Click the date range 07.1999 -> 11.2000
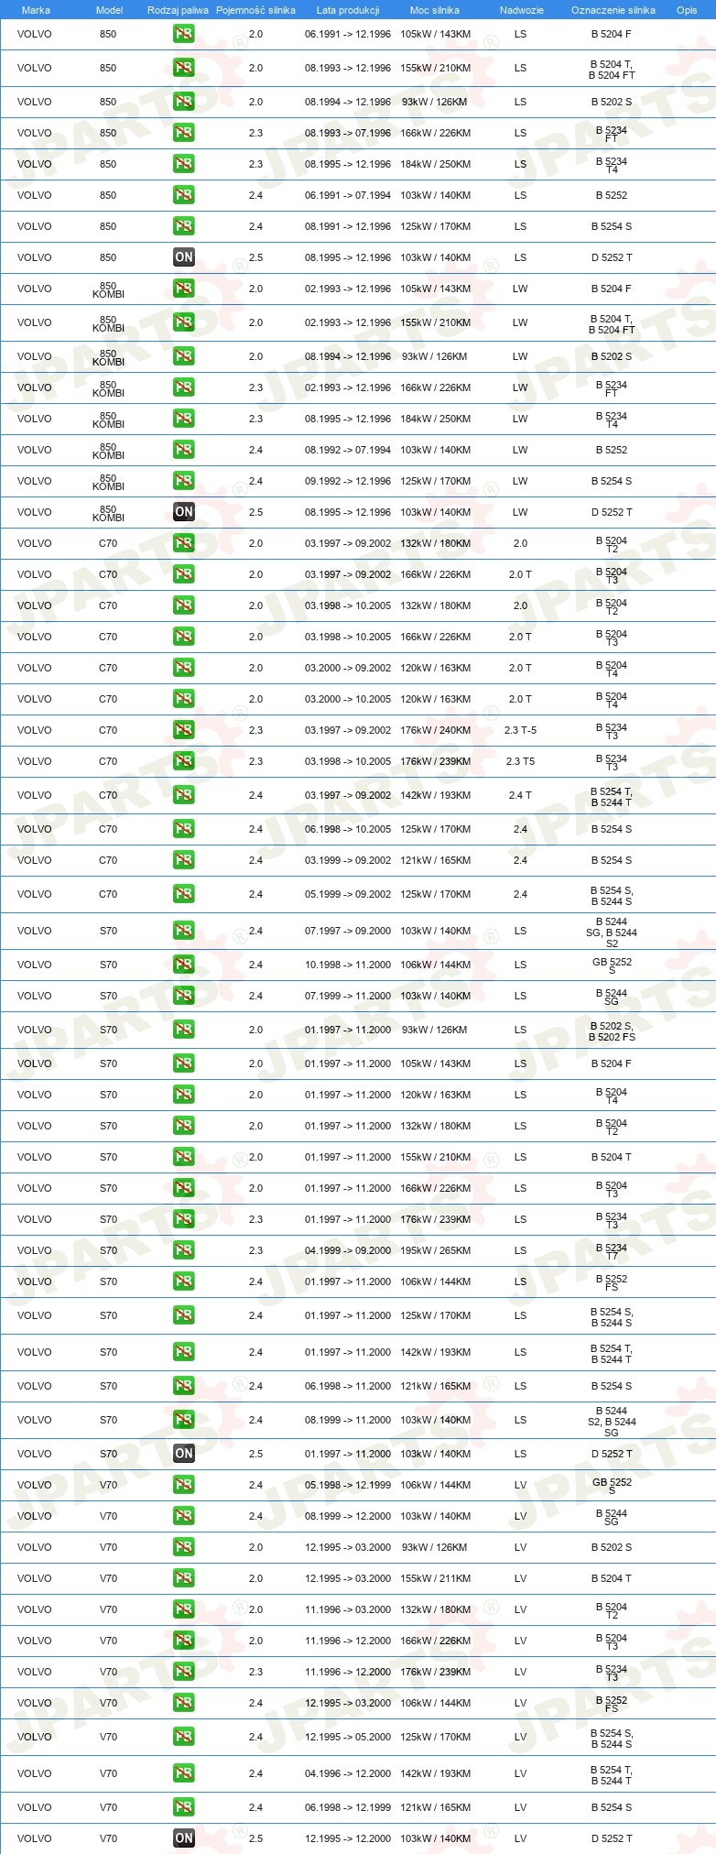The width and height of the screenshot is (716, 1854). coord(348,996)
